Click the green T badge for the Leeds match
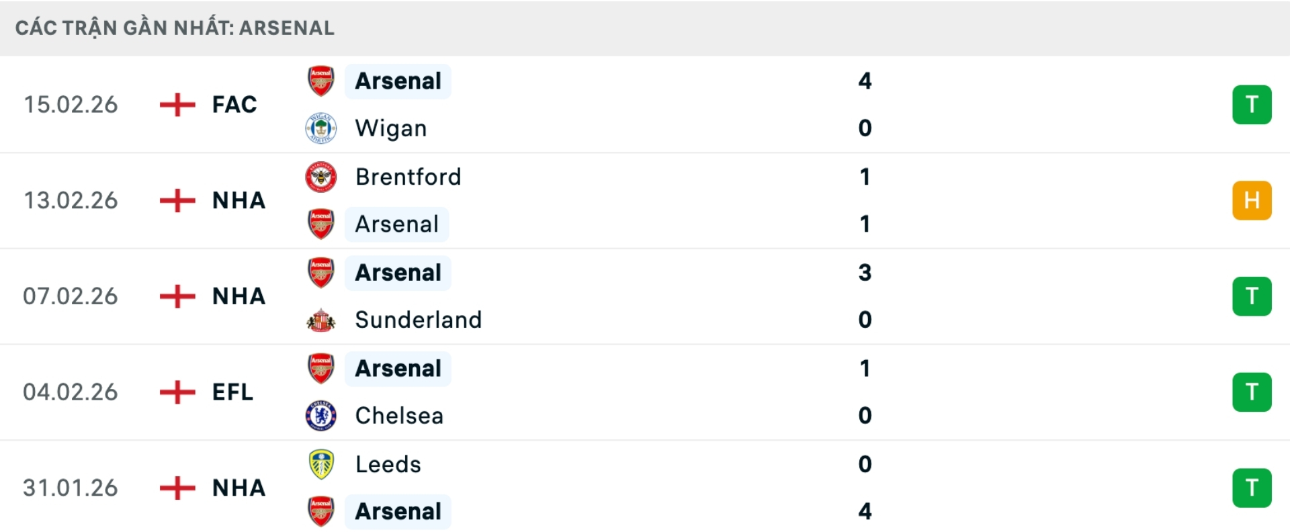Image resolution: width=1290 pixels, height=532 pixels. [1252, 488]
